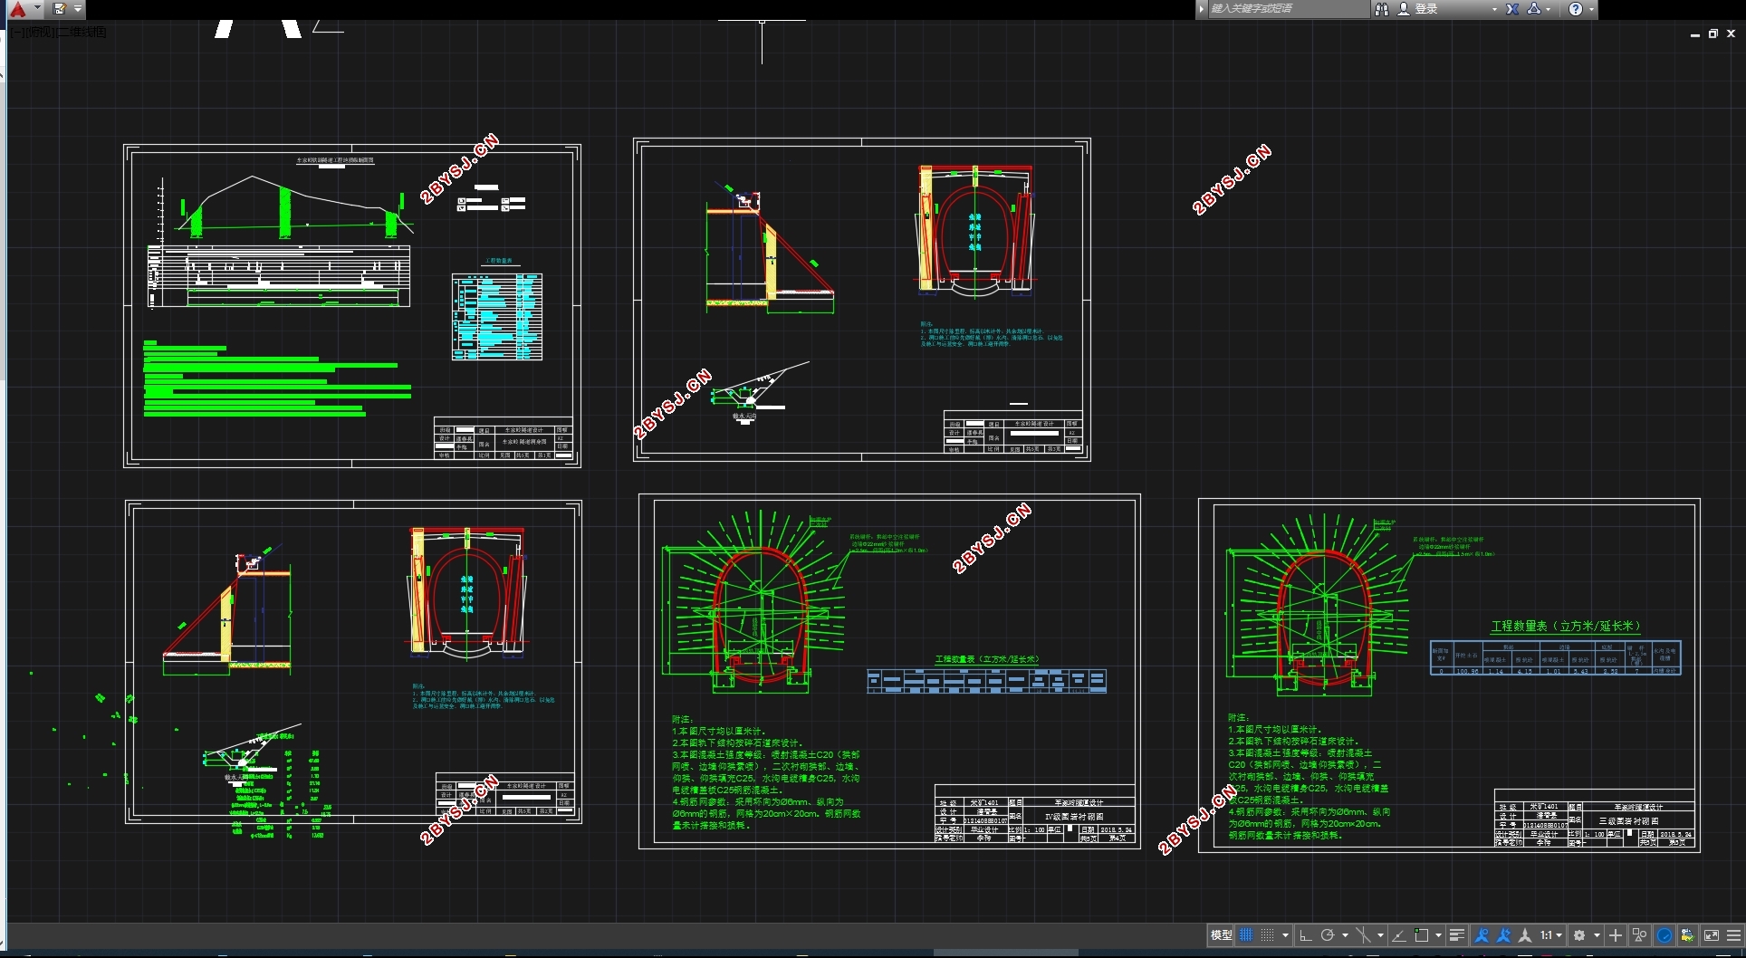The image size is (1746, 958).
Task: Switch to the 模型 model space tab
Action: click(1221, 935)
